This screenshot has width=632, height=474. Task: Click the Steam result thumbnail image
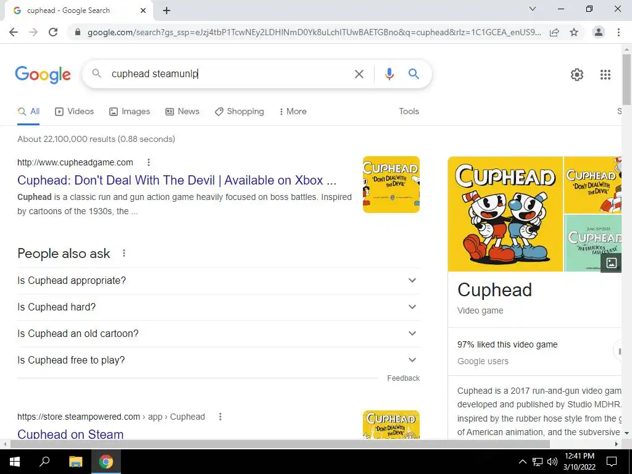tap(391, 425)
